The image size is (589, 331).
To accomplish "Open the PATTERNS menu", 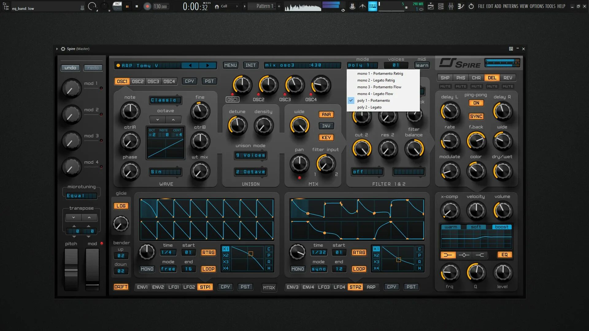I will [x=511, y=6].
